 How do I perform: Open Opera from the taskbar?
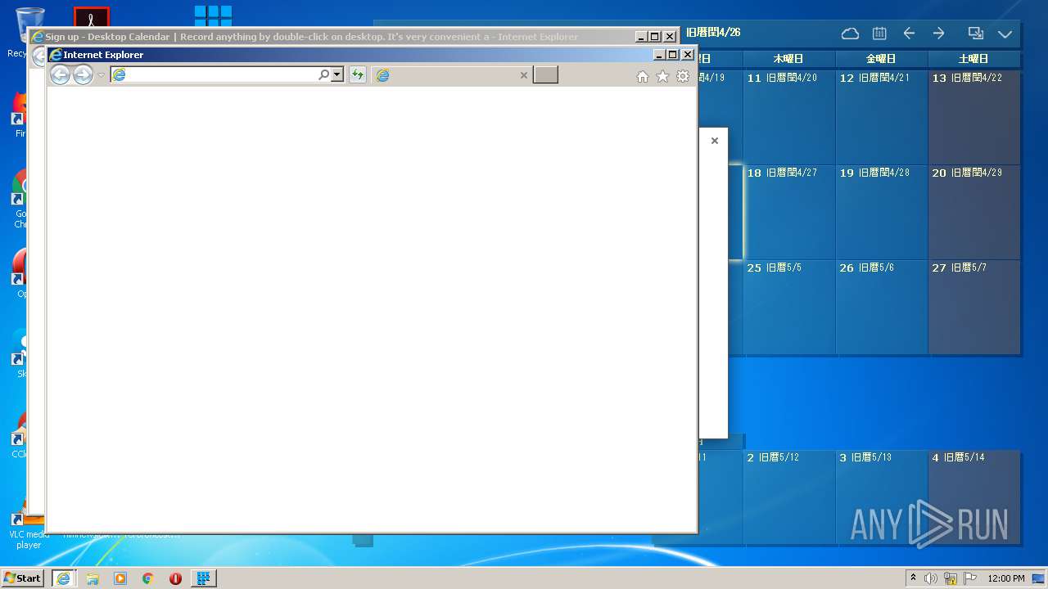[x=175, y=578]
